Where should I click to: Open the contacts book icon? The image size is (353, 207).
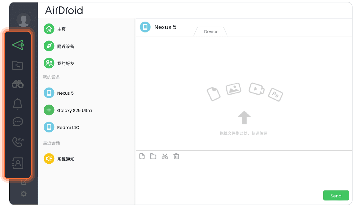point(18,163)
